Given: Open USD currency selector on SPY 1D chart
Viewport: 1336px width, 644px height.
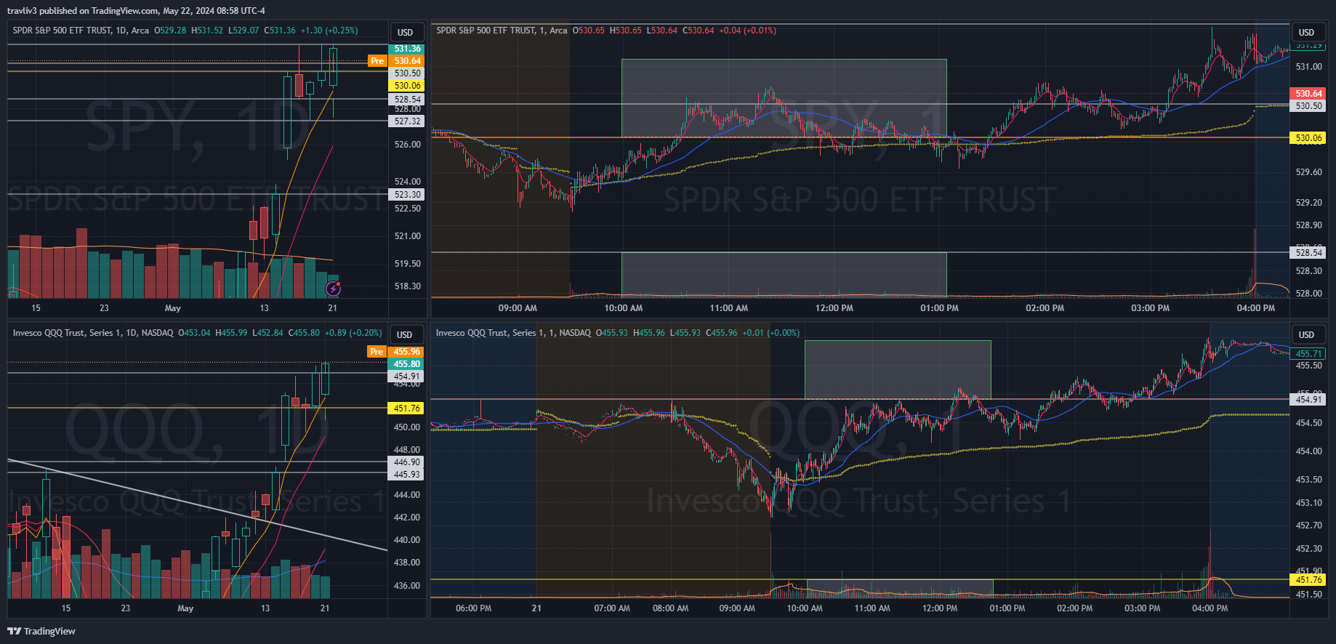Looking at the screenshot, I should point(406,33).
